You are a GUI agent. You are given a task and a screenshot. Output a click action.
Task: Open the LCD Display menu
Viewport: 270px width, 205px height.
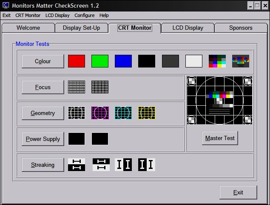[x=57, y=15]
